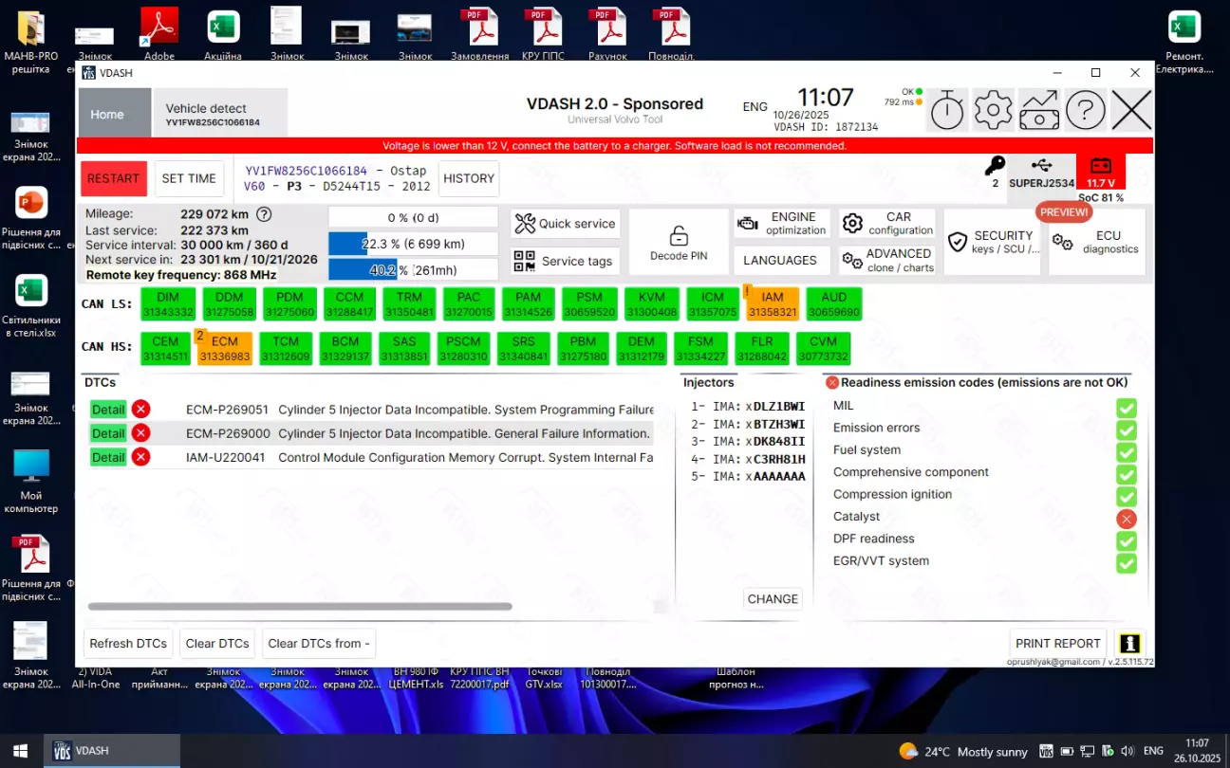Open the stopwatch timer icon

(946, 111)
